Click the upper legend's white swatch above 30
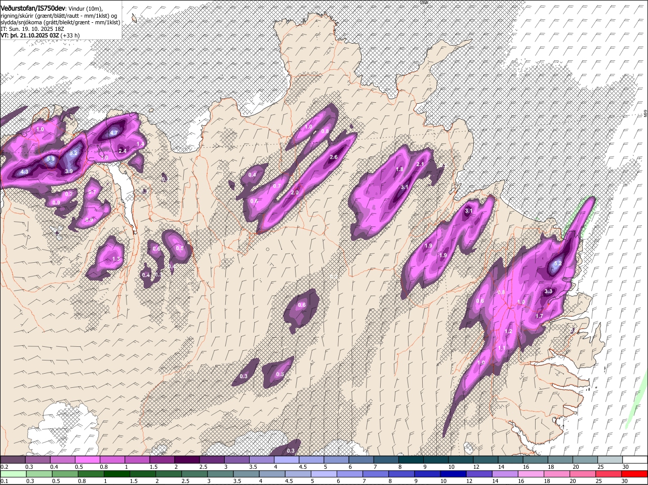This screenshot has height=485, width=648. (635, 460)
